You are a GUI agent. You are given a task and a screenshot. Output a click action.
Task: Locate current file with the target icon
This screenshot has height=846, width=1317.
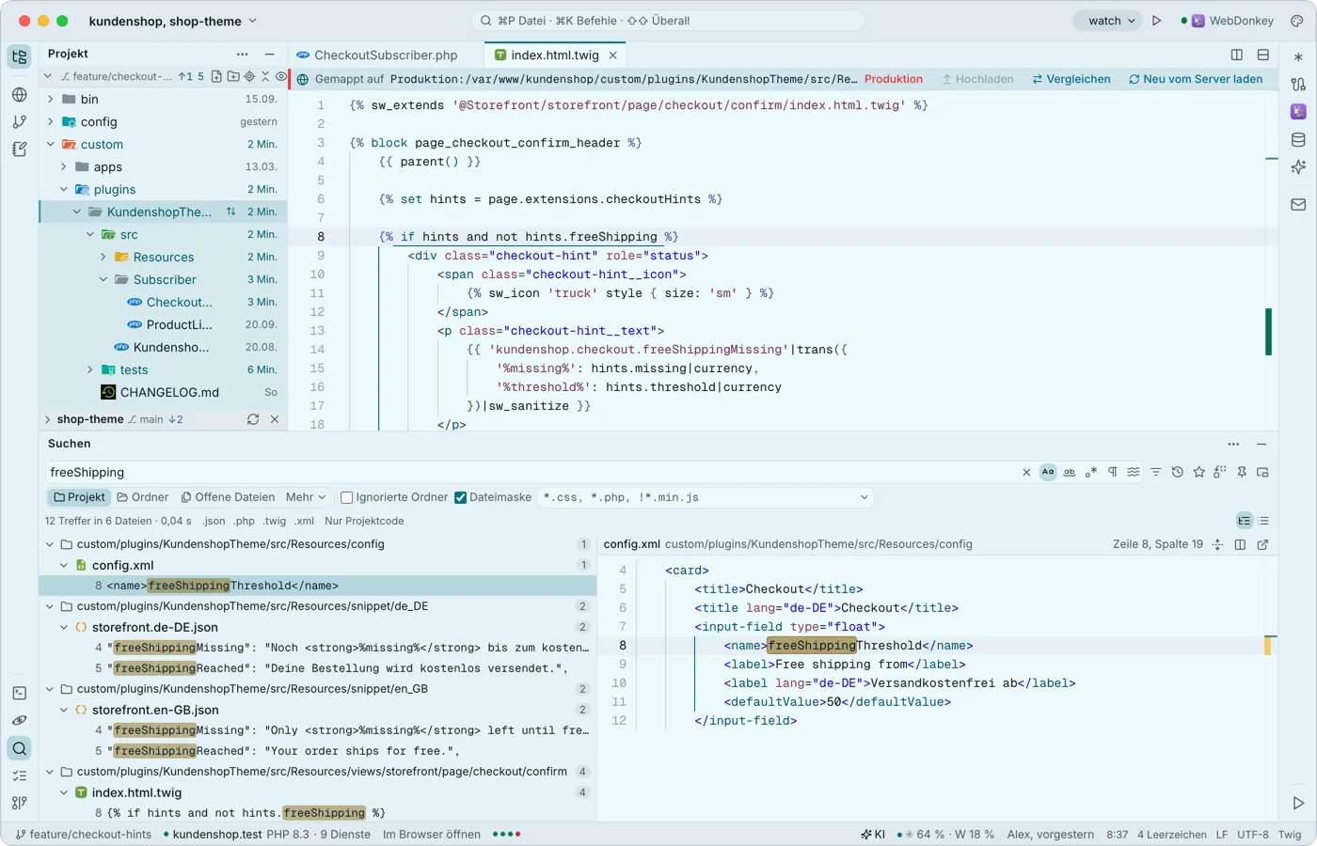(249, 76)
